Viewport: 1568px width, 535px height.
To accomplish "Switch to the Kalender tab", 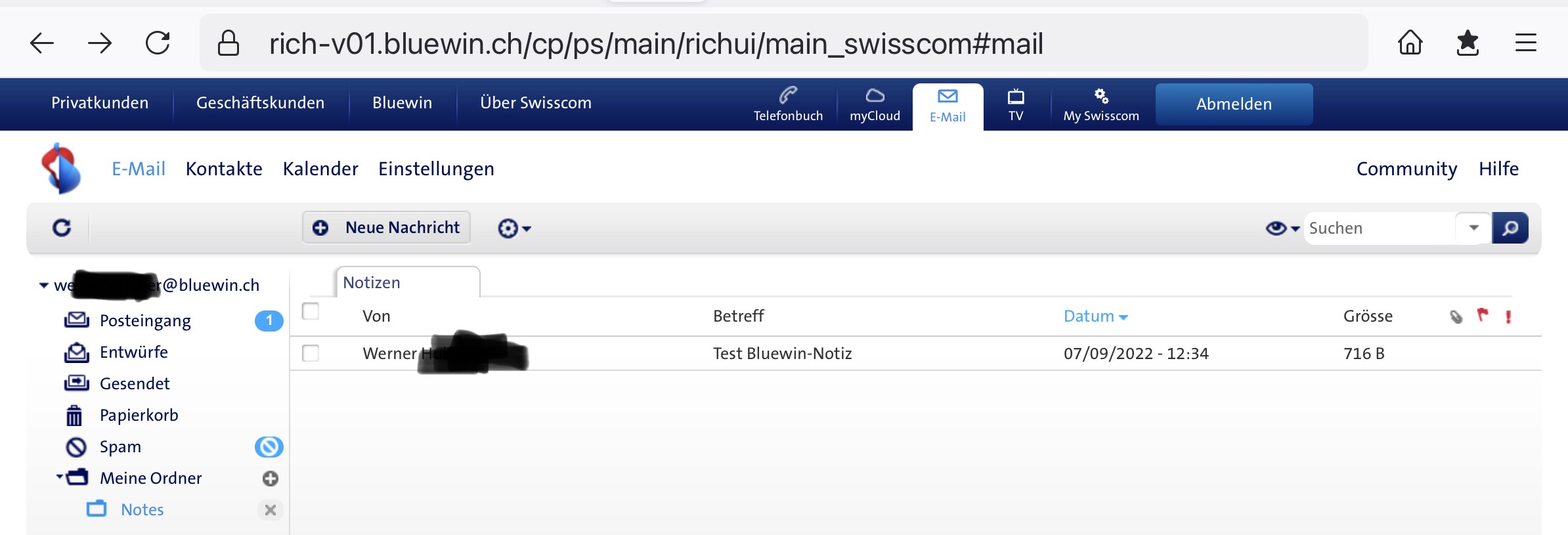I will (x=320, y=169).
